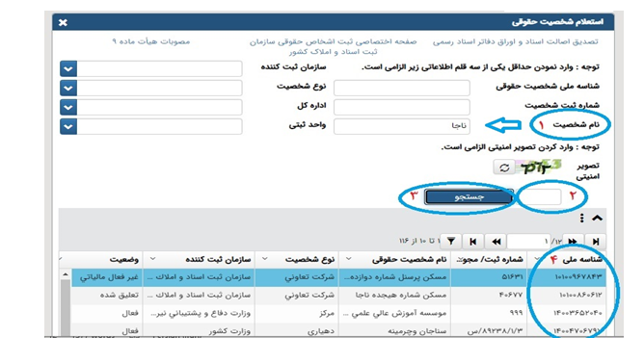Open the نوع شخصیت column header arrow
Image resolution: width=644 pixels, height=363 pixels.
click(265, 259)
